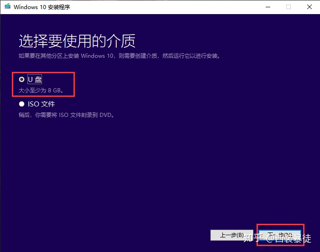Minimize the Windows 10 安装程序 window
320x252 pixels.
pyautogui.click(x=268, y=7)
